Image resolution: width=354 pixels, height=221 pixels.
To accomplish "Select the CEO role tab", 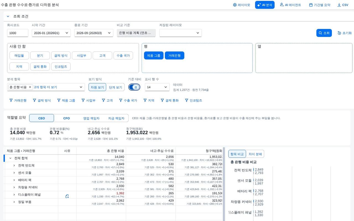I will pyautogui.click(x=41, y=118).
